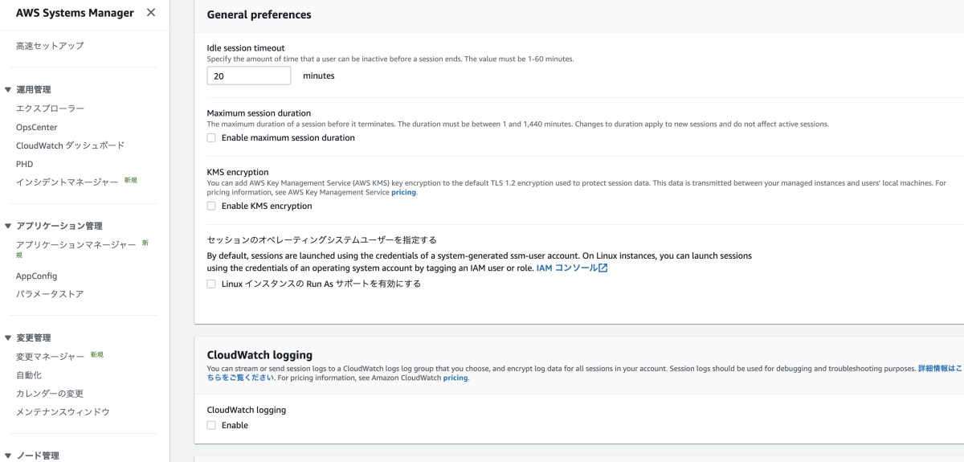This screenshot has height=462, width=964.
Task: Collapse the 運用管理 section
Action: pos(8,90)
